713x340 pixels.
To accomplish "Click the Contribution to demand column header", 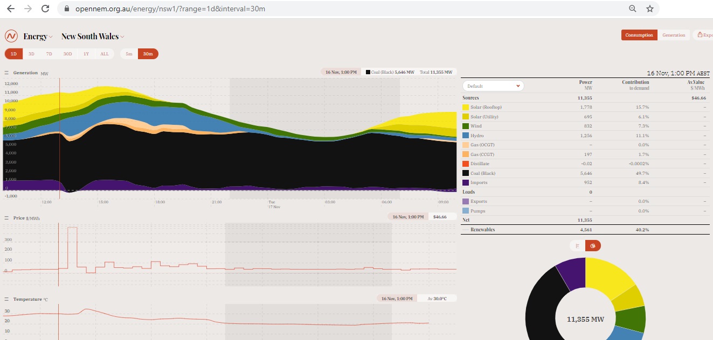I will coord(635,85).
